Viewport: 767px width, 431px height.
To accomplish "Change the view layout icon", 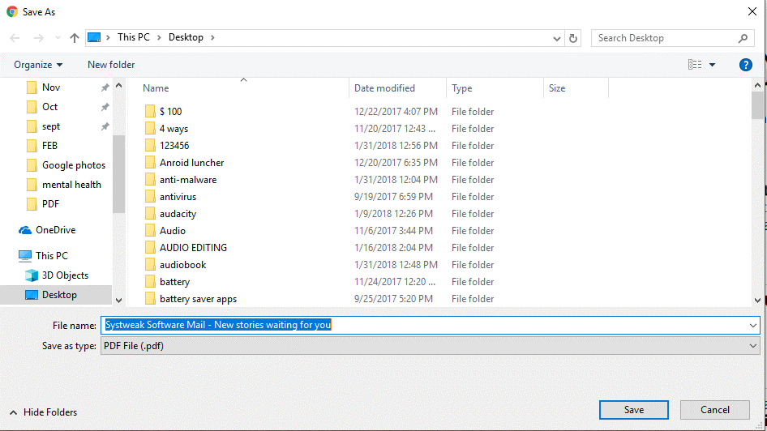I will tap(695, 65).
